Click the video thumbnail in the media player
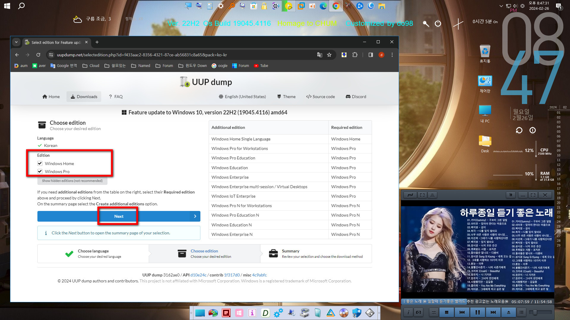Image resolution: width=570 pixels, height=320 pixels. pyautogui.click(x=477, y=249)
